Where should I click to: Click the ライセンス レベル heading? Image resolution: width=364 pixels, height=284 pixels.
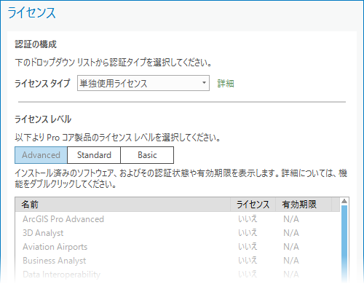coord(43,119)
